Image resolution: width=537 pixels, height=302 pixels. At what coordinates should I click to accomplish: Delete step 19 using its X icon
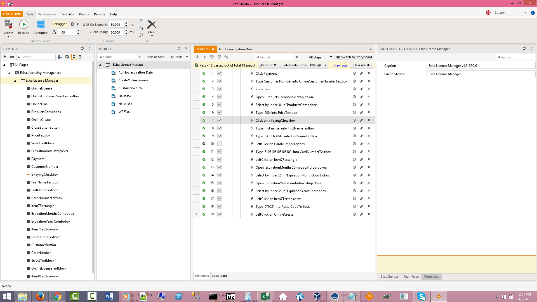point(369,214)
